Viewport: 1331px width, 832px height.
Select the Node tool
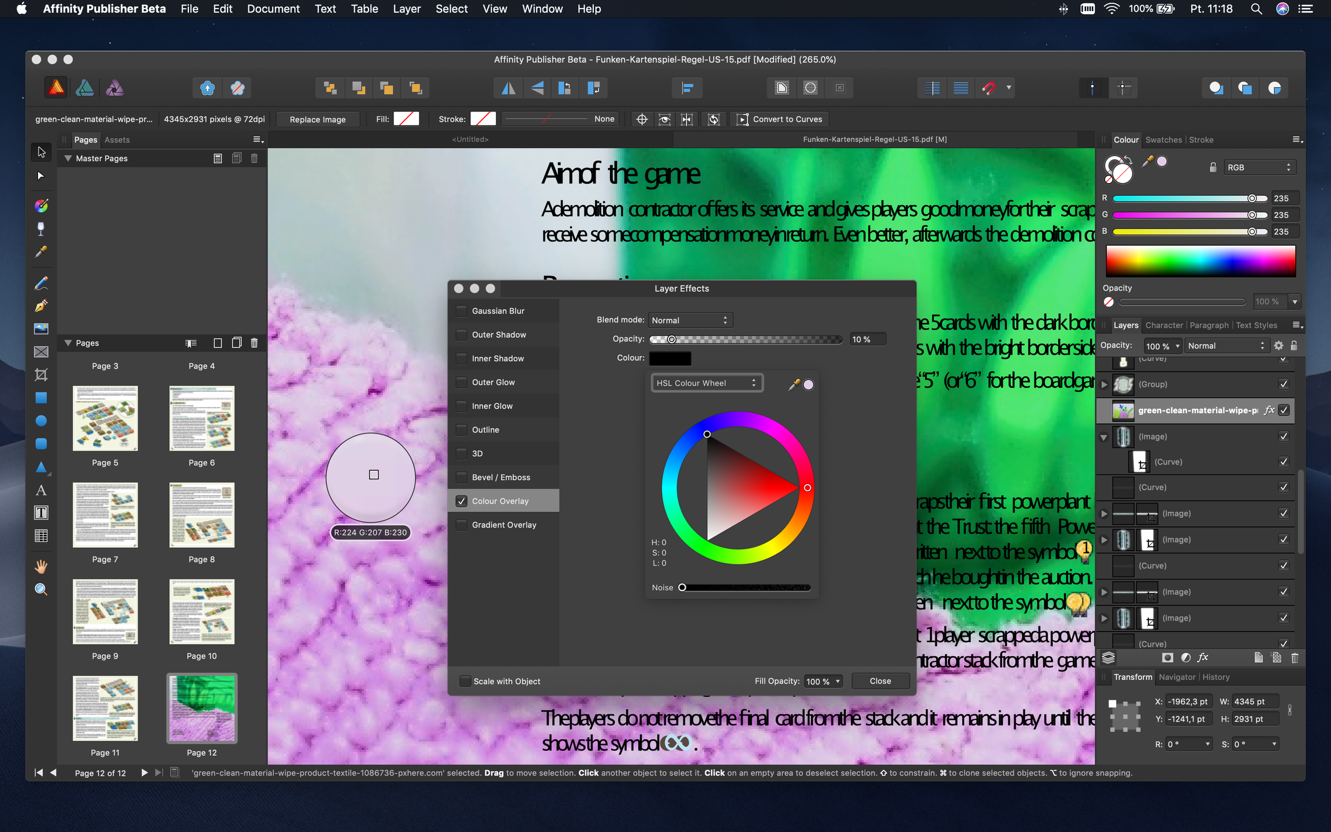point(41,176)
